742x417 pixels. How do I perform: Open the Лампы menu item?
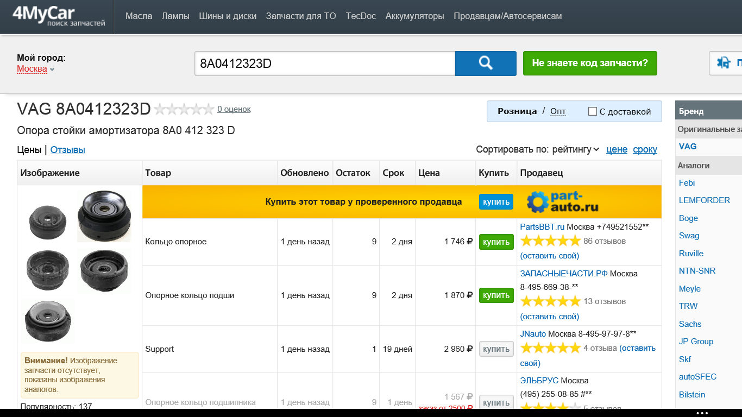click(175, 16)
